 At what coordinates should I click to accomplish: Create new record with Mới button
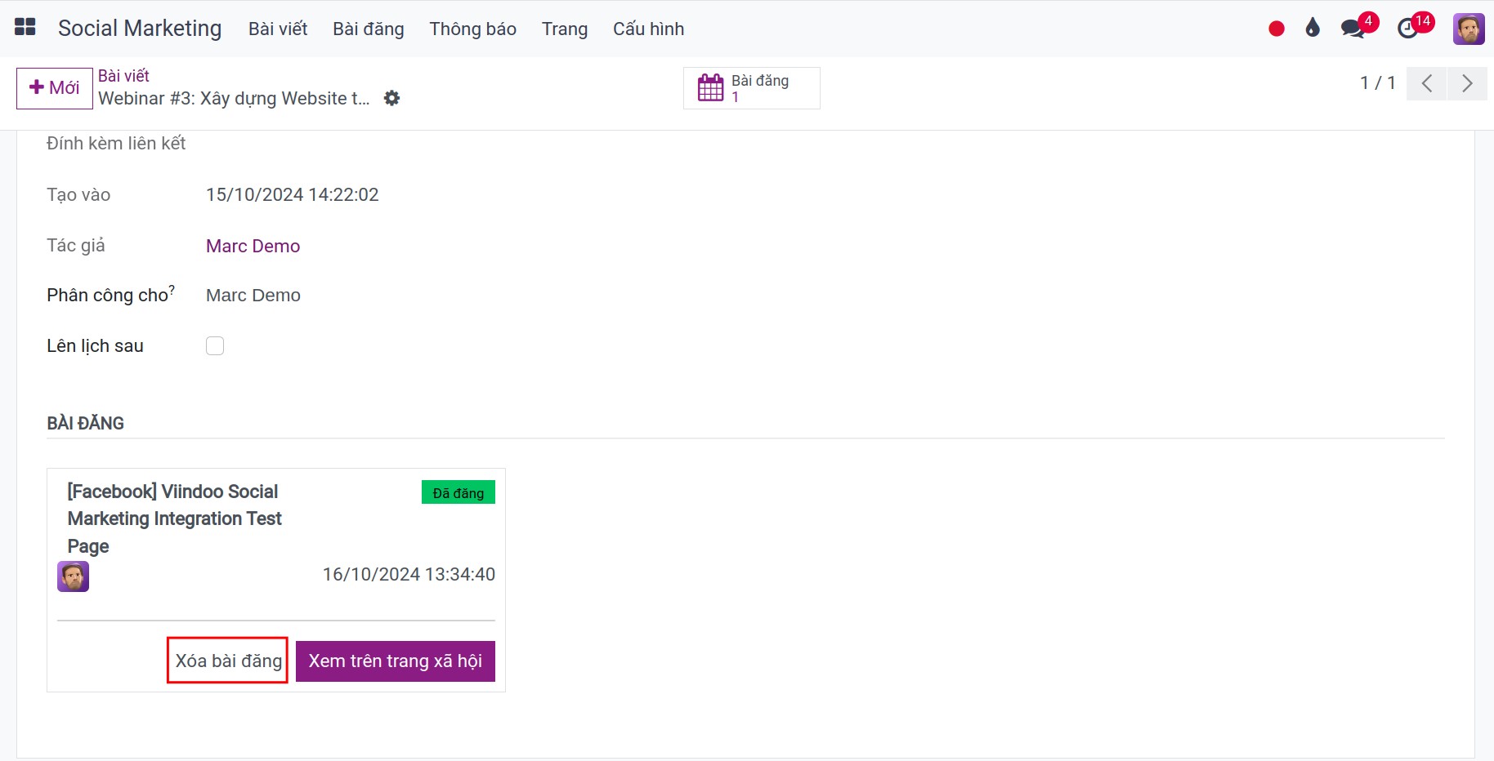tap(55, 87)
